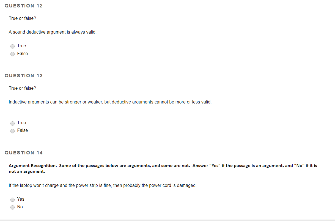This screenshot has height=221, width=335.
Task: Click the True label under Question 12
Action: [x=21, y=46]
